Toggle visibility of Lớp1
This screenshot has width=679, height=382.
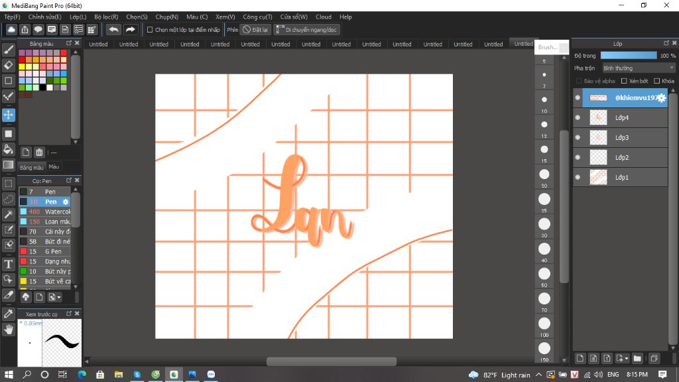click(578, 178)
